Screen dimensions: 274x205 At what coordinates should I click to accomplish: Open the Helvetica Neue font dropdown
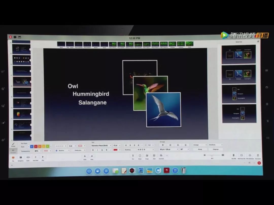101,145
